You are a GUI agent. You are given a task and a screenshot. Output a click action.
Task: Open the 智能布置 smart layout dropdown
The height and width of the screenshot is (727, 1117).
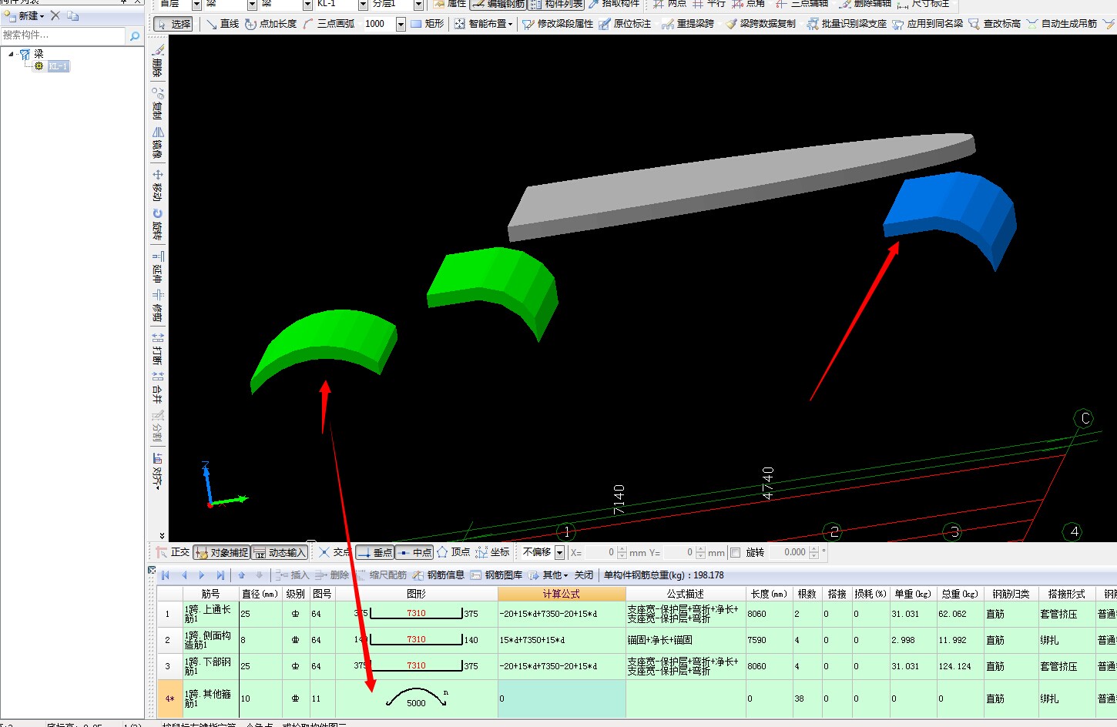point(483,24)
